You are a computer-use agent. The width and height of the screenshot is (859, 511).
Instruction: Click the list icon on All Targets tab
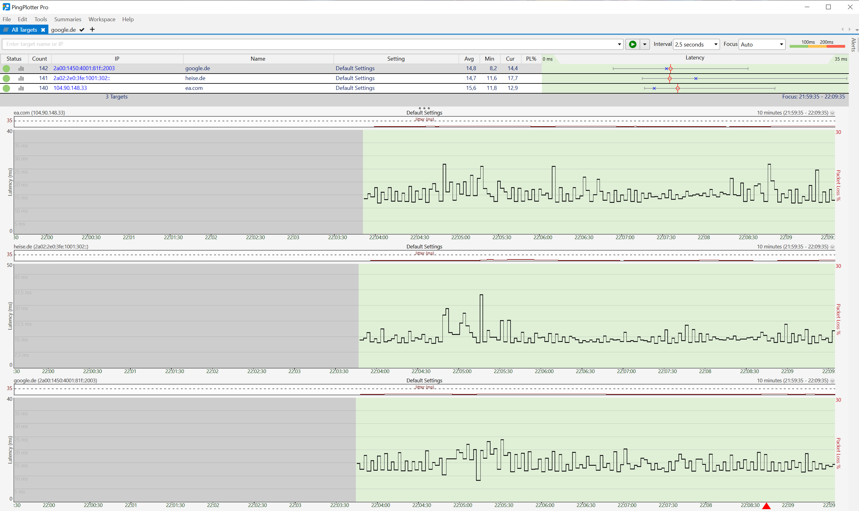click(6, 30)
